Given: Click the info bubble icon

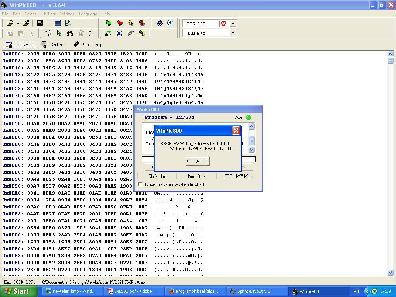Looking at the screenshot, I should click(x=171, y=23).
